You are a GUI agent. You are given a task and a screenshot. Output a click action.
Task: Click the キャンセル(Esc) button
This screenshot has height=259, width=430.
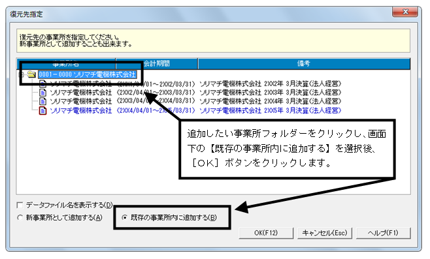325,233
